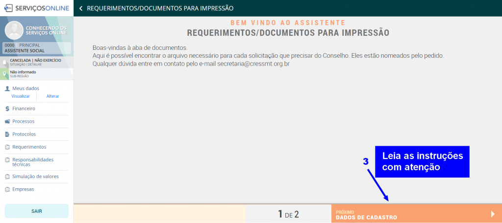This screenshot has width=502, height=223.
Task: Click the right arrow on Próximo bar
Action: (493, 214)
